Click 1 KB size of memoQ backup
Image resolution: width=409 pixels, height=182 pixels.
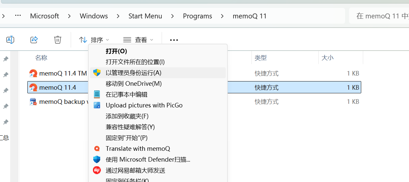click(x=353, y=102)
